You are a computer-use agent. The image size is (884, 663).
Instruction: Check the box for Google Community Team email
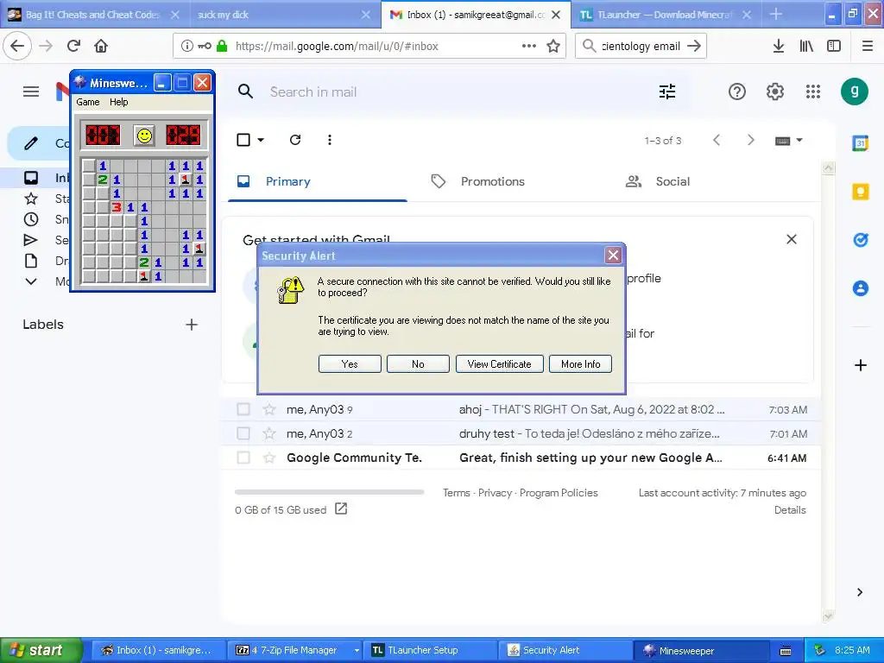click(243, 458)
